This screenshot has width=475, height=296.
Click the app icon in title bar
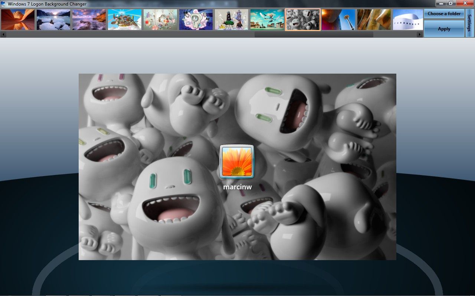[x=3, y=4]
